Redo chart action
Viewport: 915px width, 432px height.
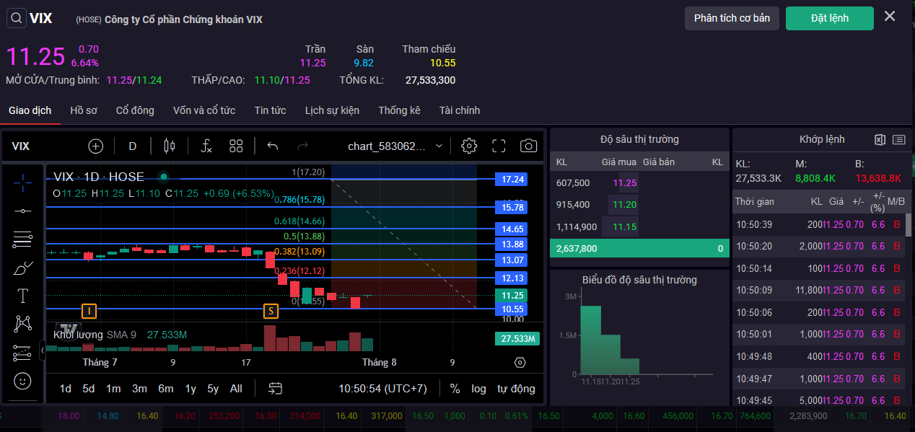pos(303,146)
